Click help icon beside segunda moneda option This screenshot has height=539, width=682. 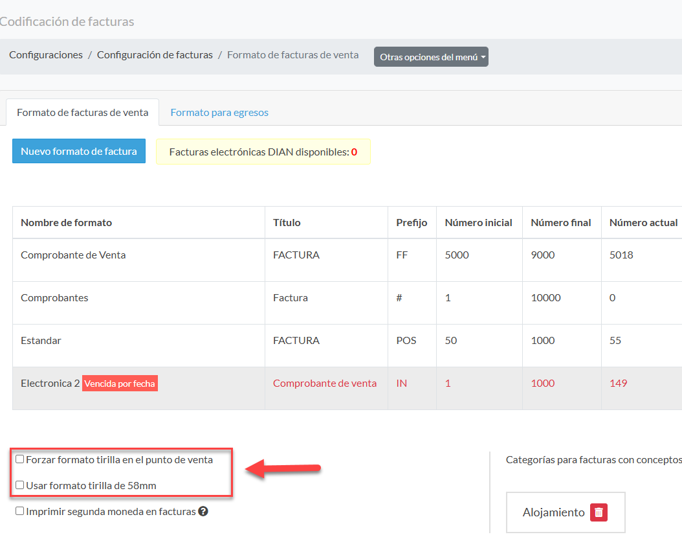point(203,512)
